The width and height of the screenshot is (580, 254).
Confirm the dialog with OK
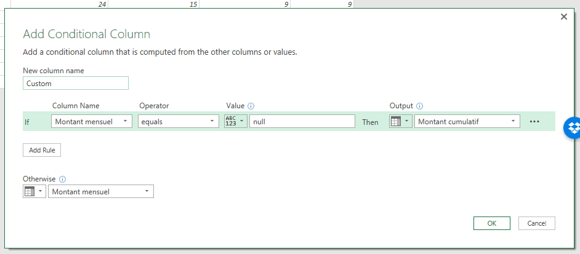click(x=491, y=223)
